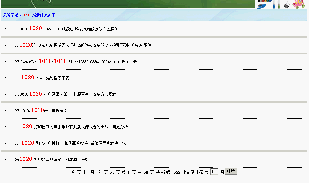Viewport: 309px width, 183px height.
Task: Click the correction fluid bottles image
Action: (x=276, y=5)
